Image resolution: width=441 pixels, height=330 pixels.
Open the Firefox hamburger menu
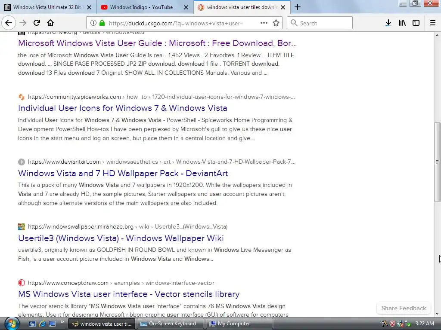pyautogui.click(x=433, y=23)
